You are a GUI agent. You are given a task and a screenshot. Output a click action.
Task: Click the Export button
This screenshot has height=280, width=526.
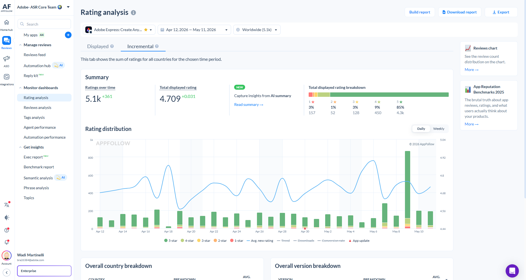501,12
